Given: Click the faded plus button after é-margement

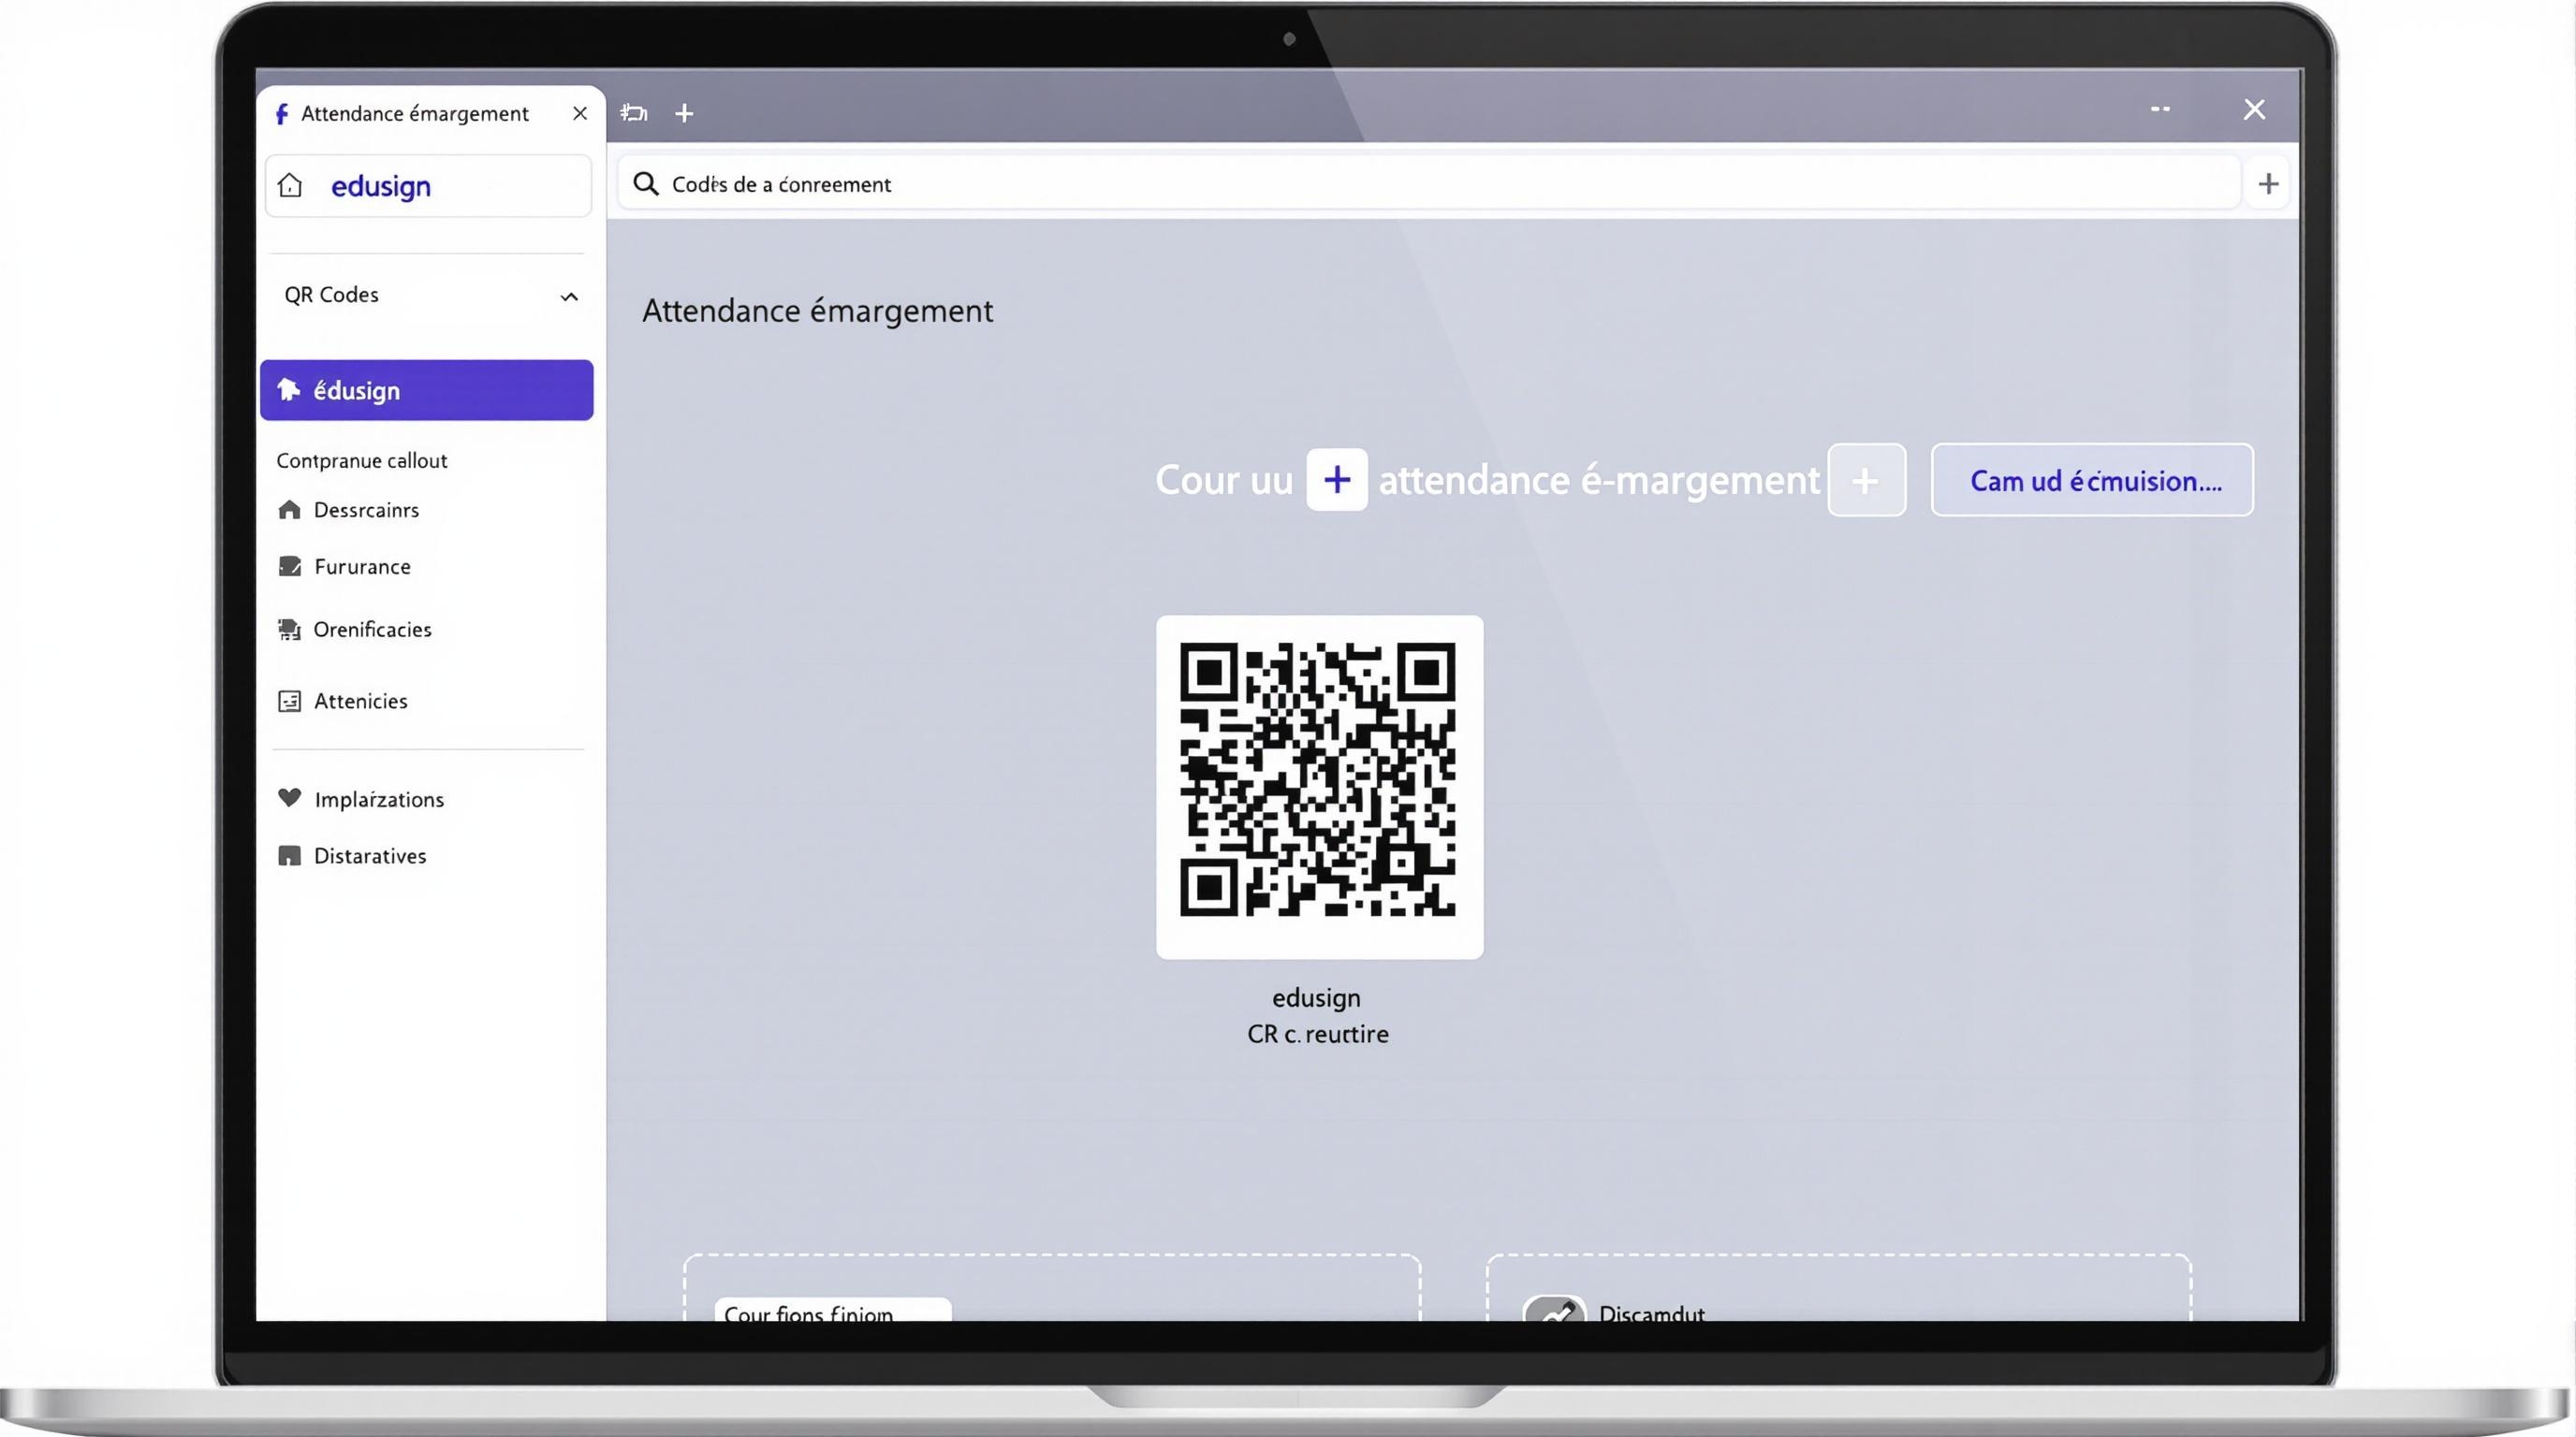Looking at the screenshot, I should 1866,481.
